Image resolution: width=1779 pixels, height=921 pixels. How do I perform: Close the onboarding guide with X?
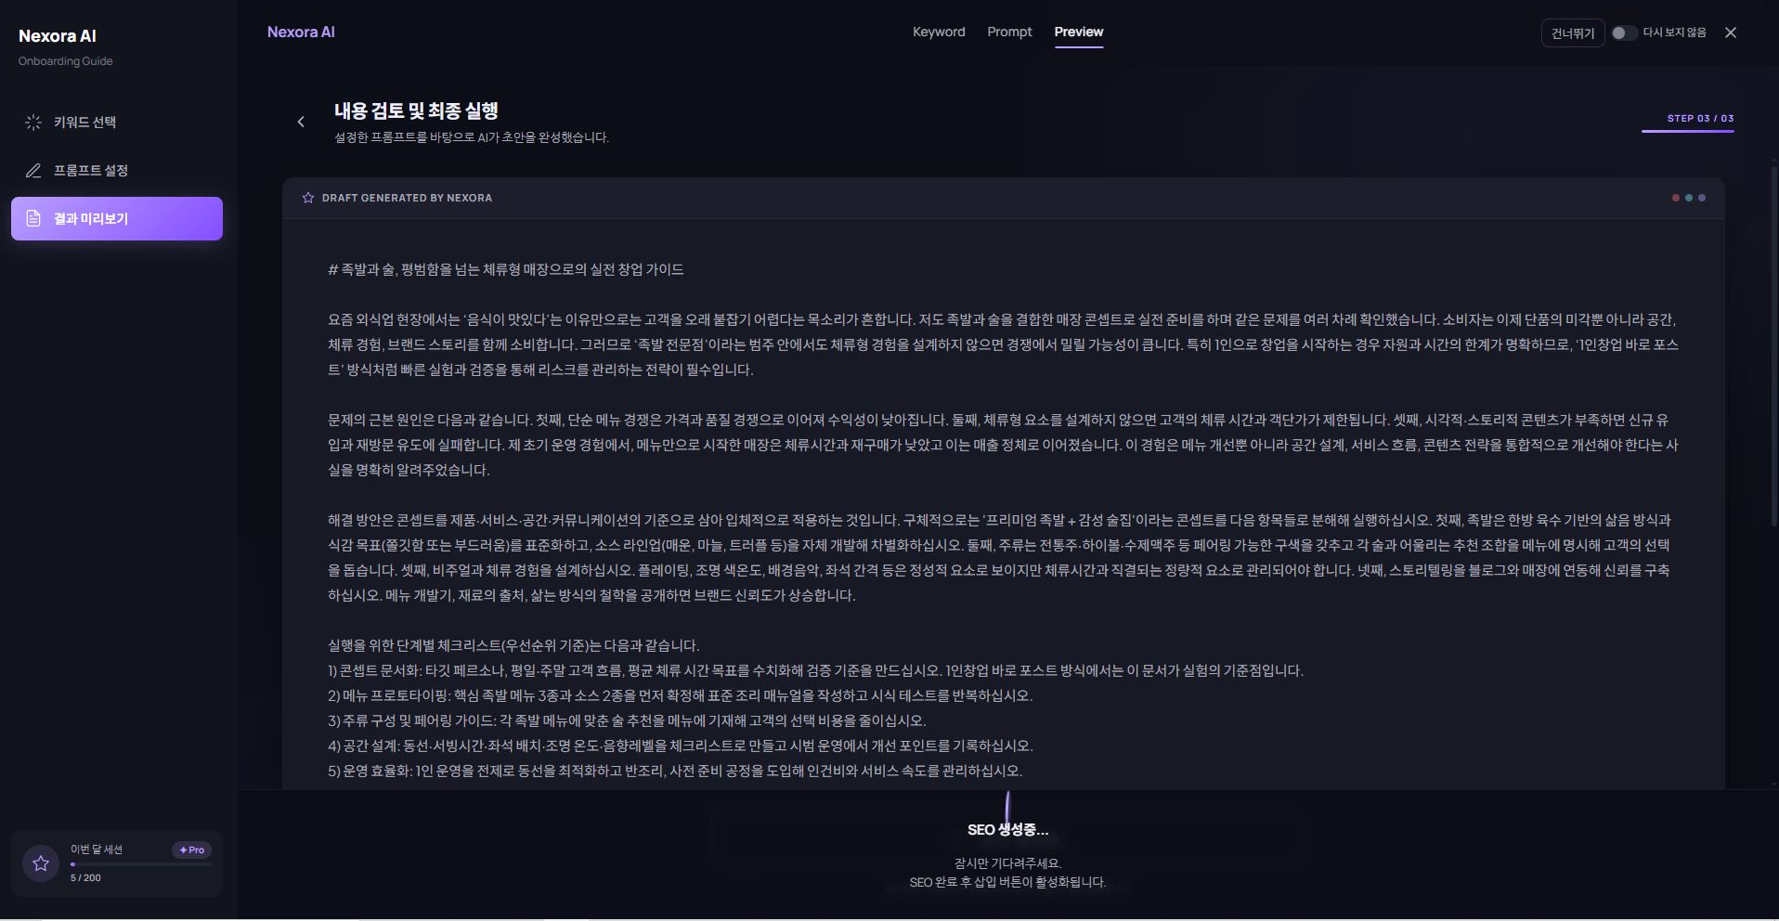[1731, 32]
